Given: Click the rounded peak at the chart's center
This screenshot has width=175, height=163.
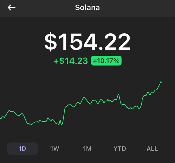Looking at the screenshot, I should pyautogui.click(x=84, y=98).
